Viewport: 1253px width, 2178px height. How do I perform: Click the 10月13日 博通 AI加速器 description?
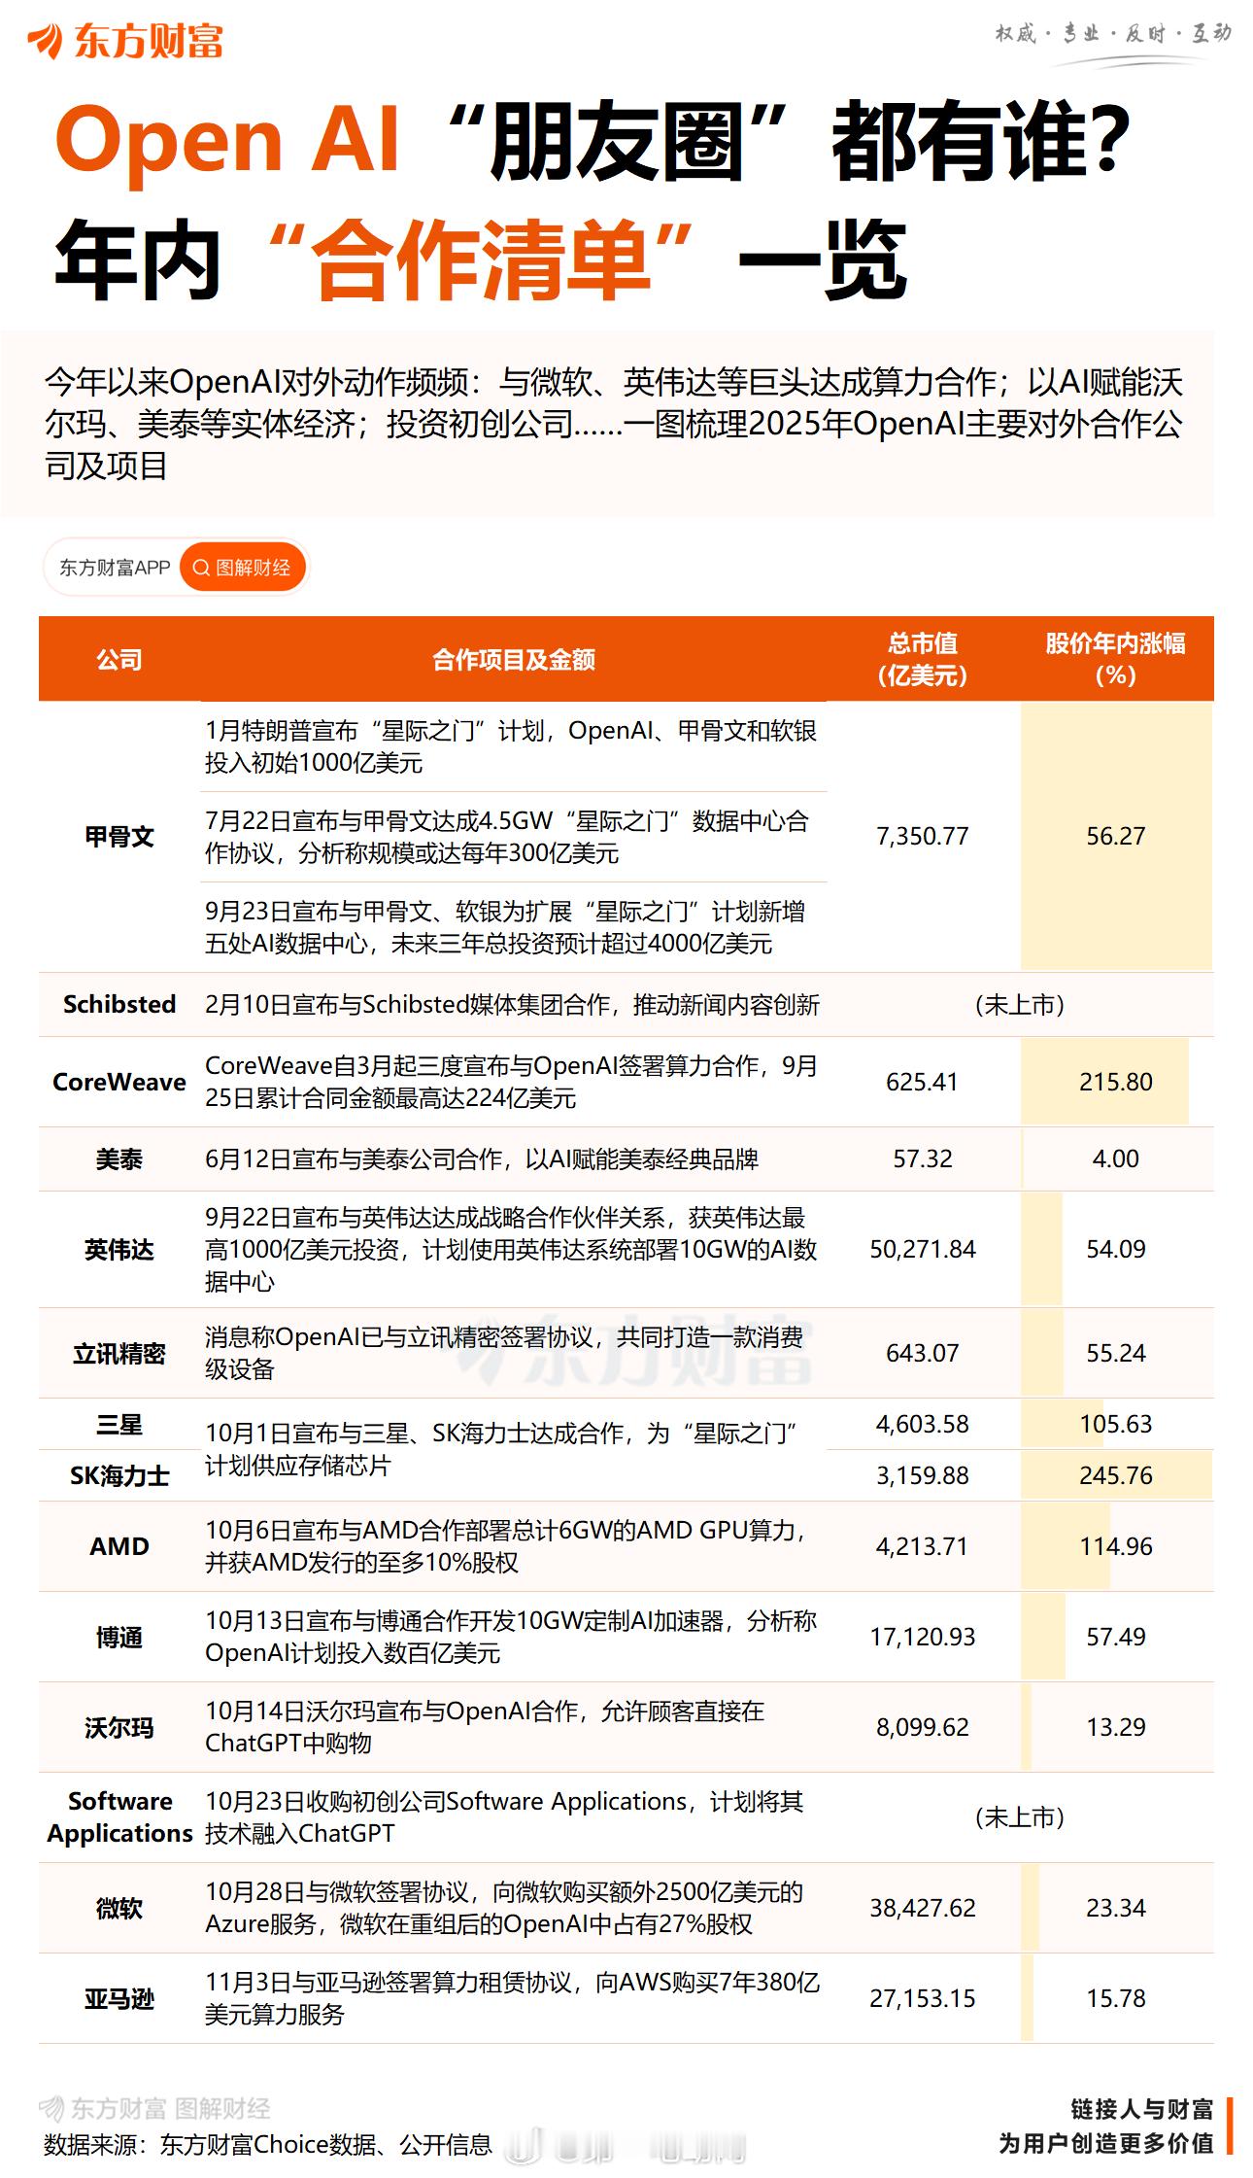[511, 1637]
